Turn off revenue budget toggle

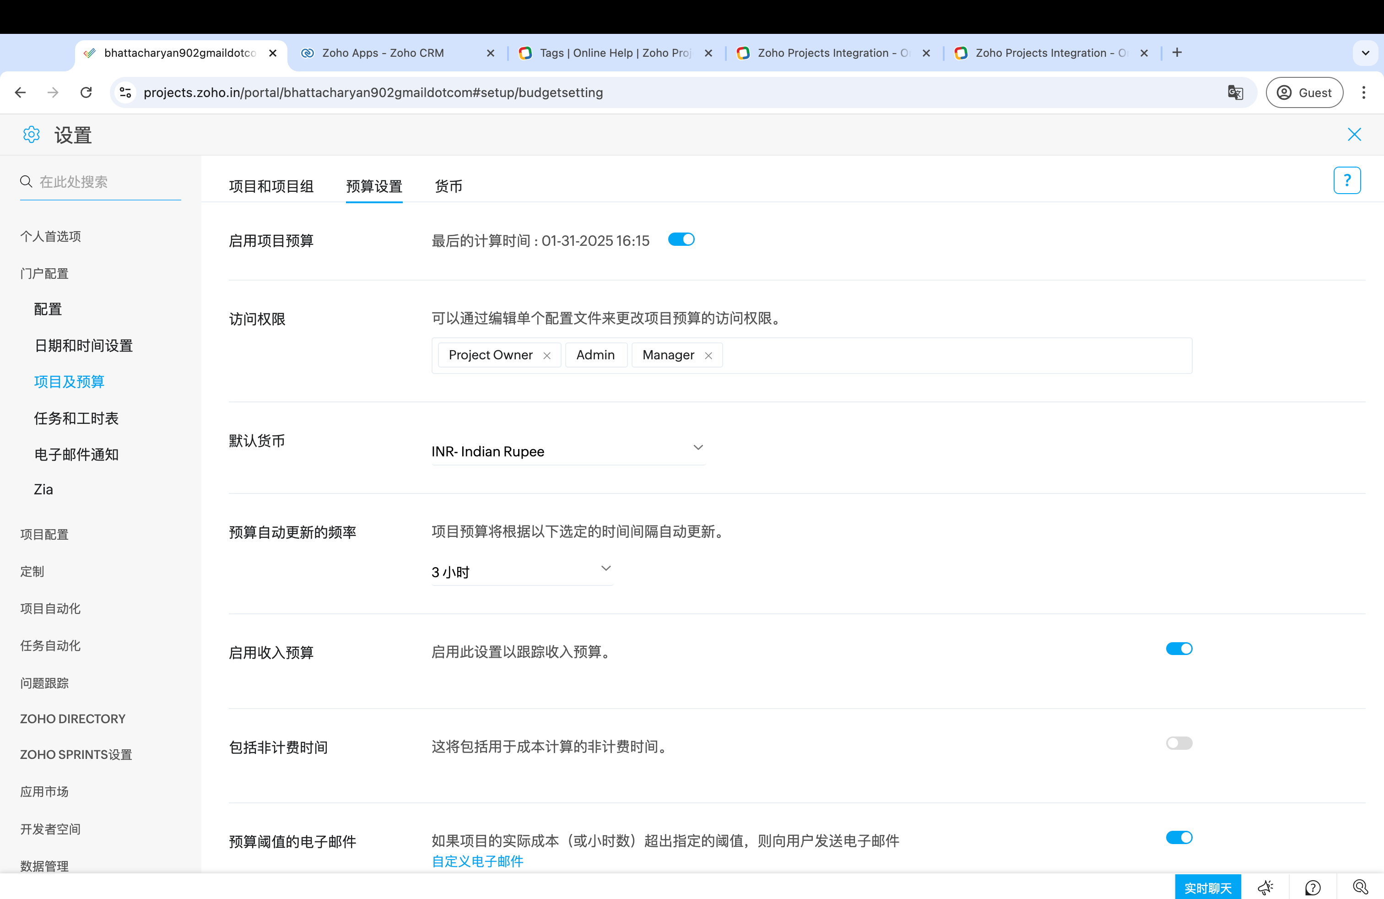pos(1179,648)
